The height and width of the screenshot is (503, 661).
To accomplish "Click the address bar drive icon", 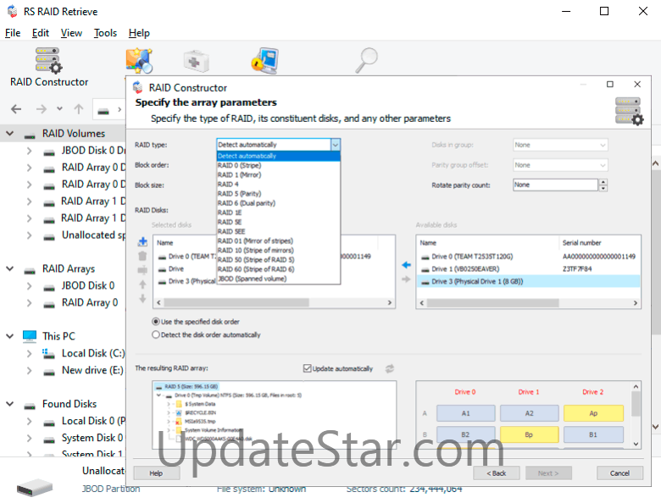I will [103, 111].
